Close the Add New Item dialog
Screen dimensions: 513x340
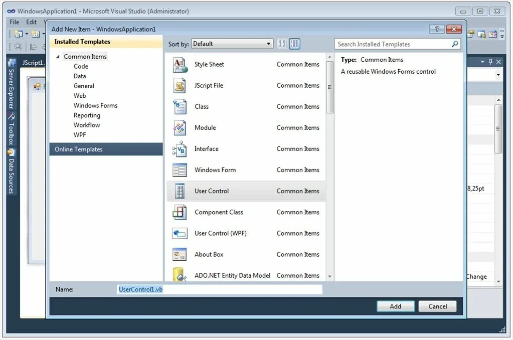pyautogui.click(x=454, y=29)
